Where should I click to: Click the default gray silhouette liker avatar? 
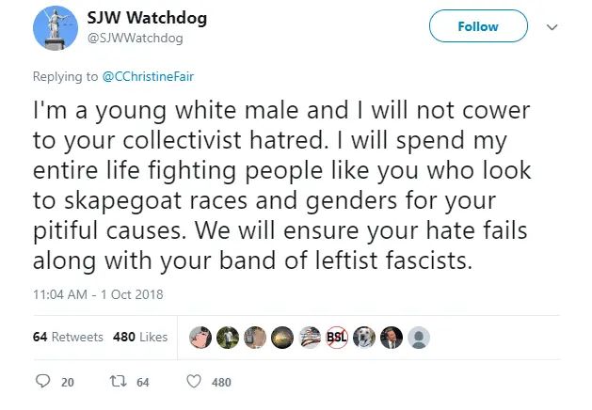coord(420,337)
